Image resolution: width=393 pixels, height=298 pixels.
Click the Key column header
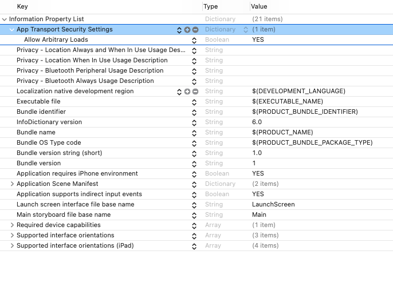tap(22, 6)
